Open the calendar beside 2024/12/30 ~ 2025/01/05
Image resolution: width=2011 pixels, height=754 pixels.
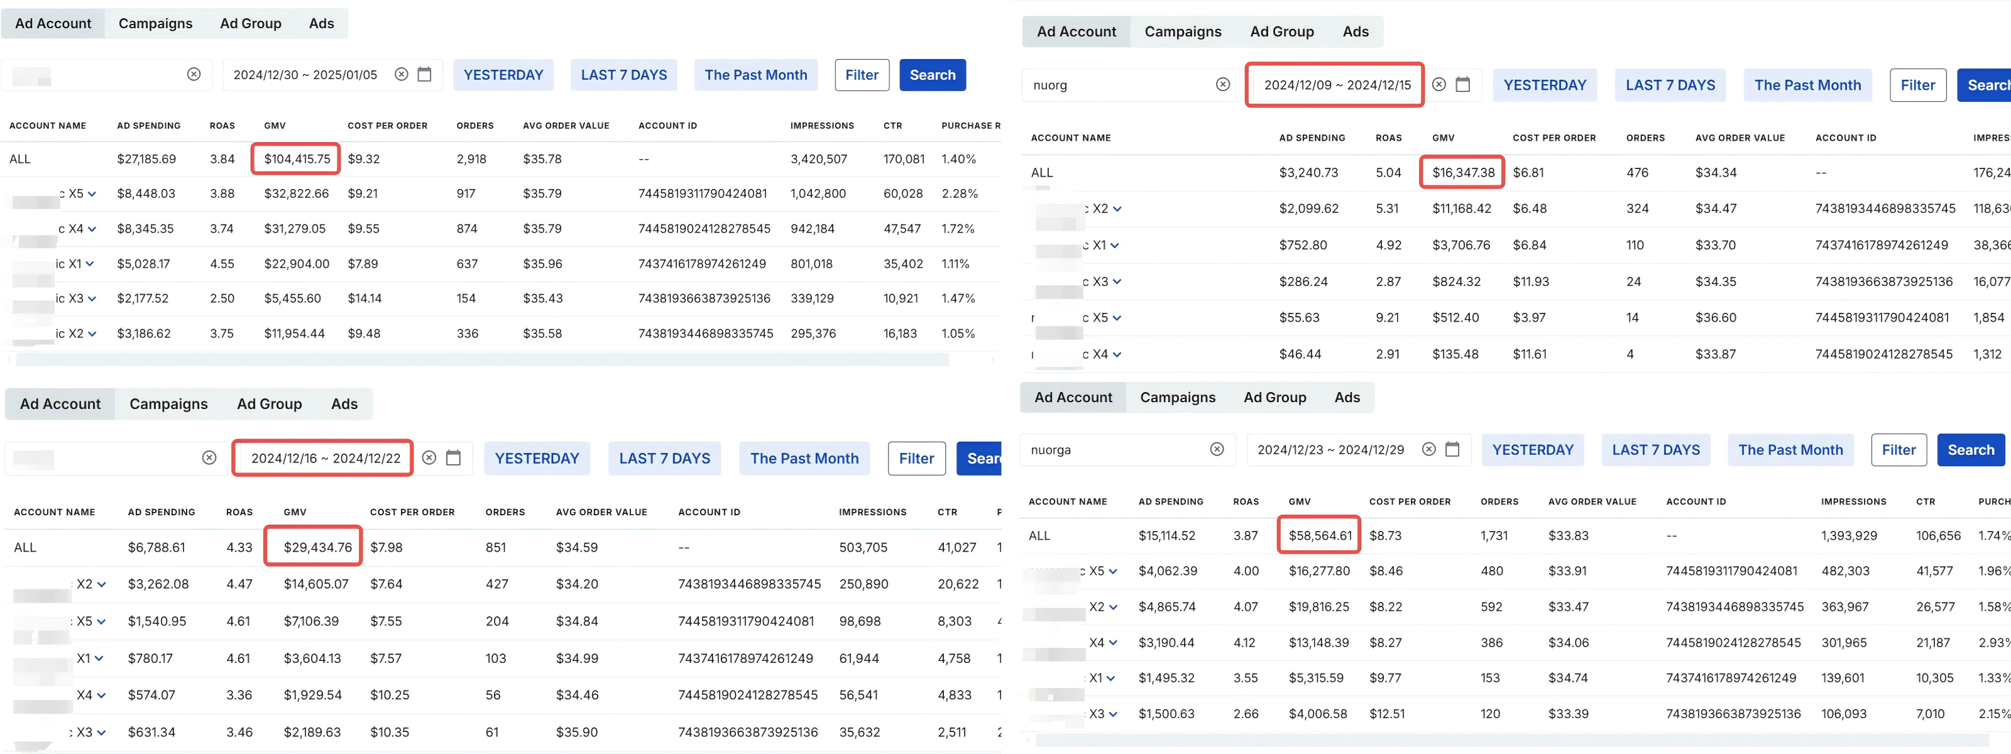(x=425, y=74)
